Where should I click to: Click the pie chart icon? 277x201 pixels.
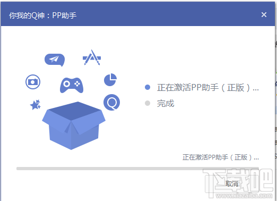pos(110,80)
